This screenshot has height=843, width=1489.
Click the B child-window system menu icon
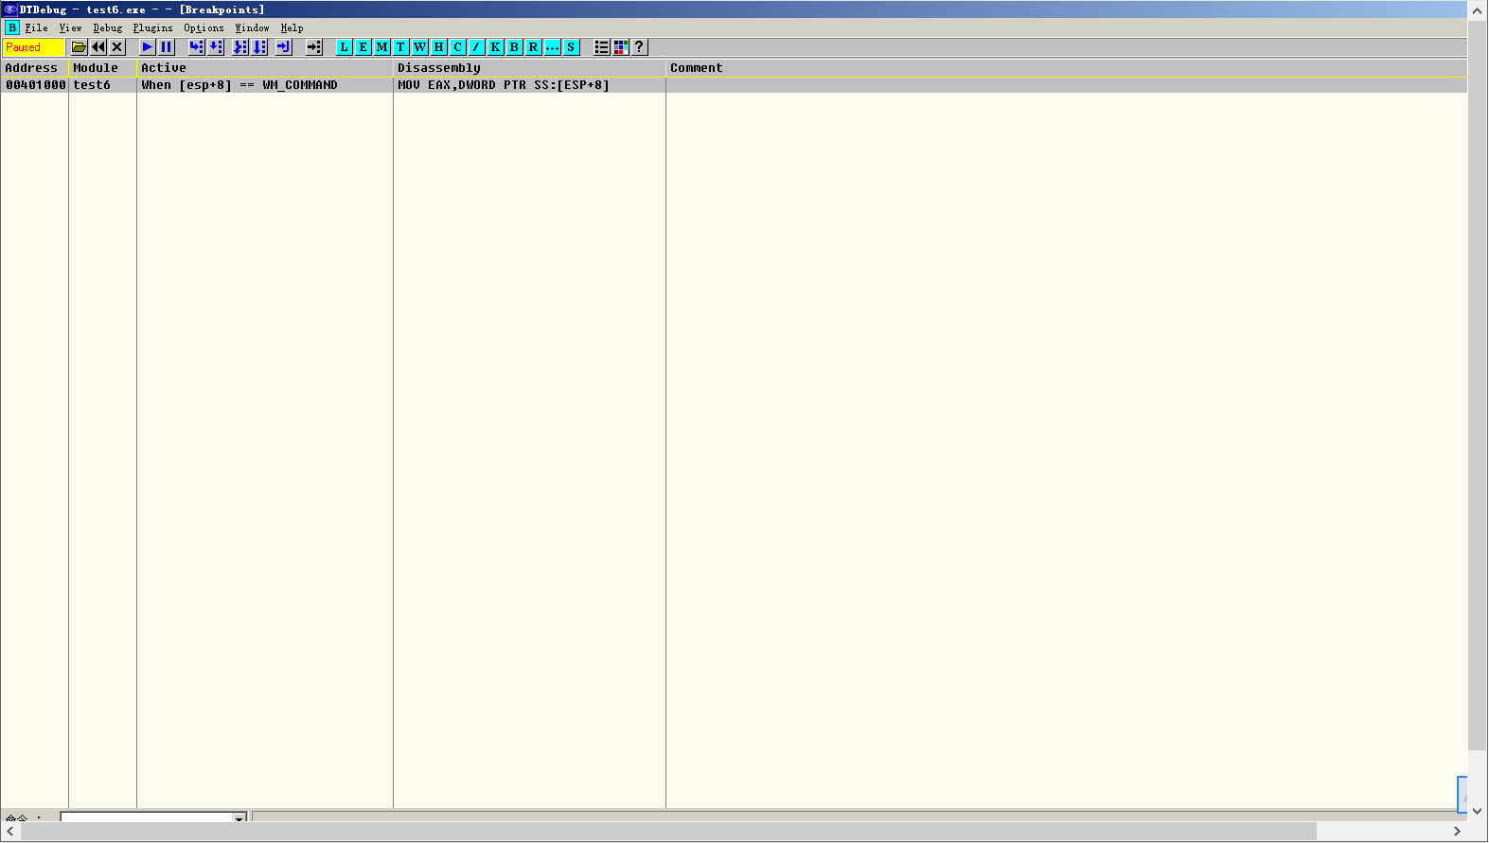11,28
